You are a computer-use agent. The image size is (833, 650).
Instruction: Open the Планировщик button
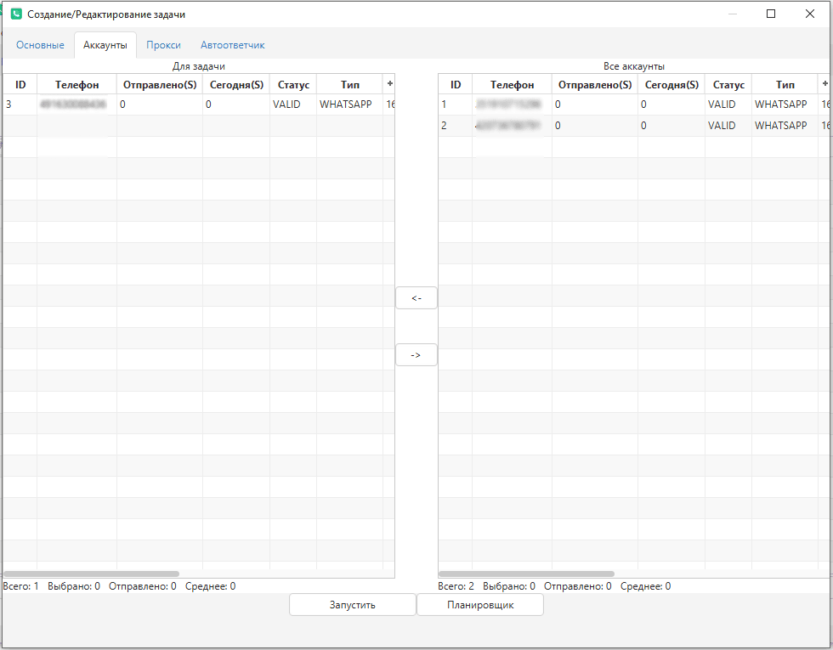pos(480,605)
